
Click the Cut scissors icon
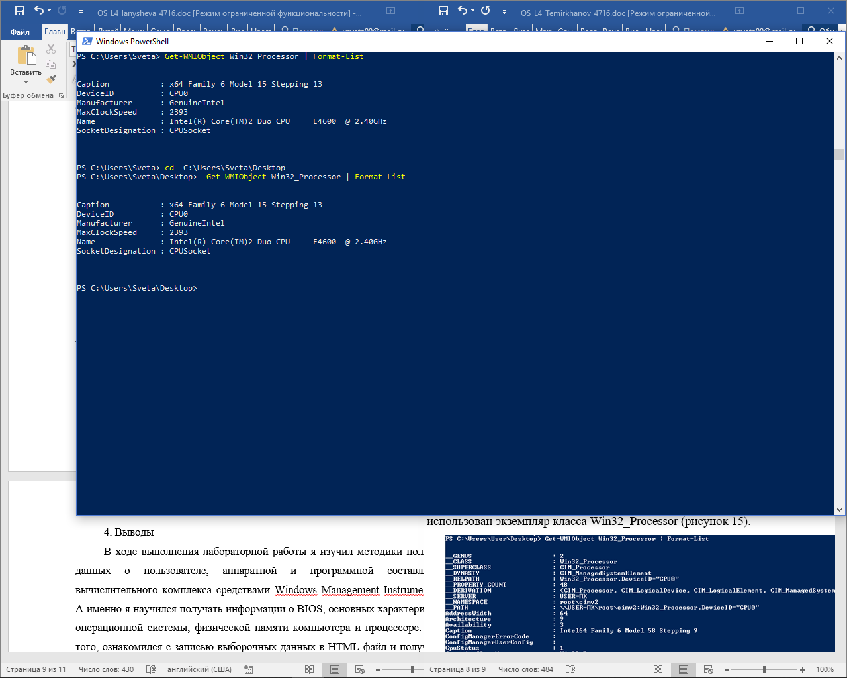[51, 49]
